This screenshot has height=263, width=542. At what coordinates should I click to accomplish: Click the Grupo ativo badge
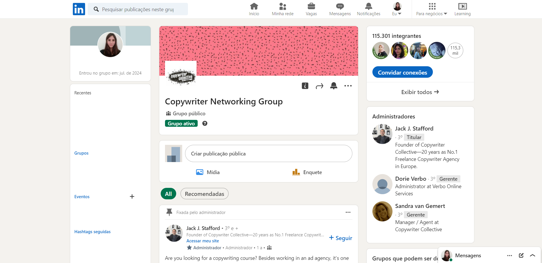(x=181, y=123)
